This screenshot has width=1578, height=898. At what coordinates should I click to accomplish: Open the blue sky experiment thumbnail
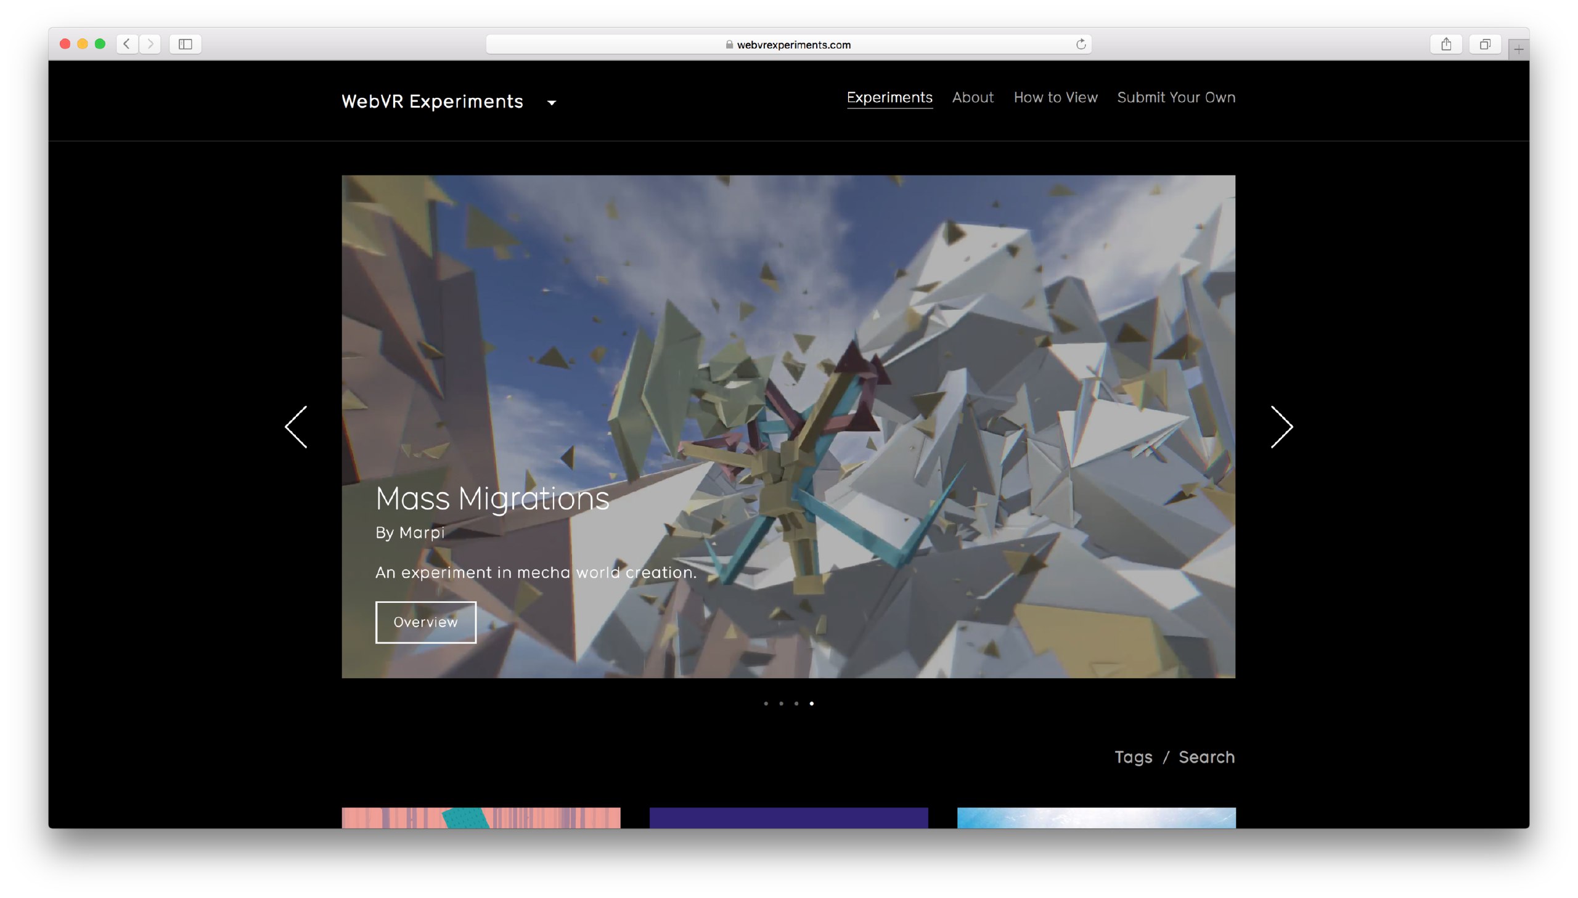coord(1096,818)
